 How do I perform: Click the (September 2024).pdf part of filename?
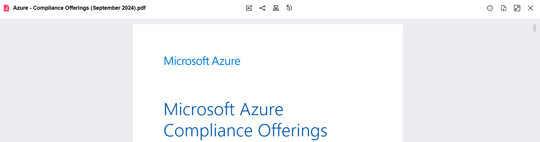(118, 8)
